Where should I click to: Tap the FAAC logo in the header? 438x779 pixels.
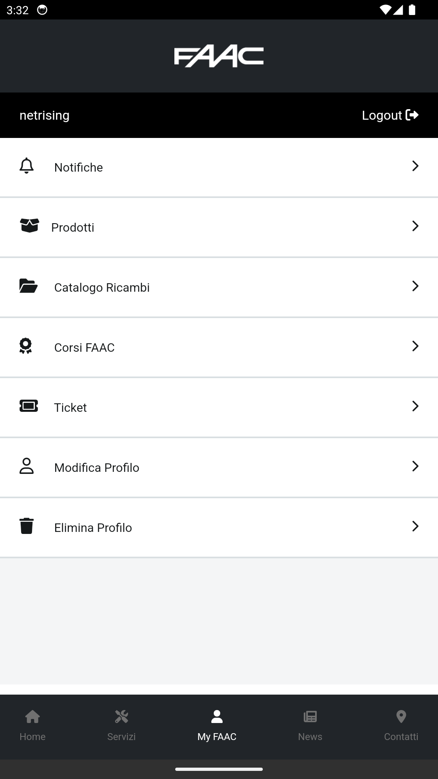pyautogui.click(x=219, y=57)
